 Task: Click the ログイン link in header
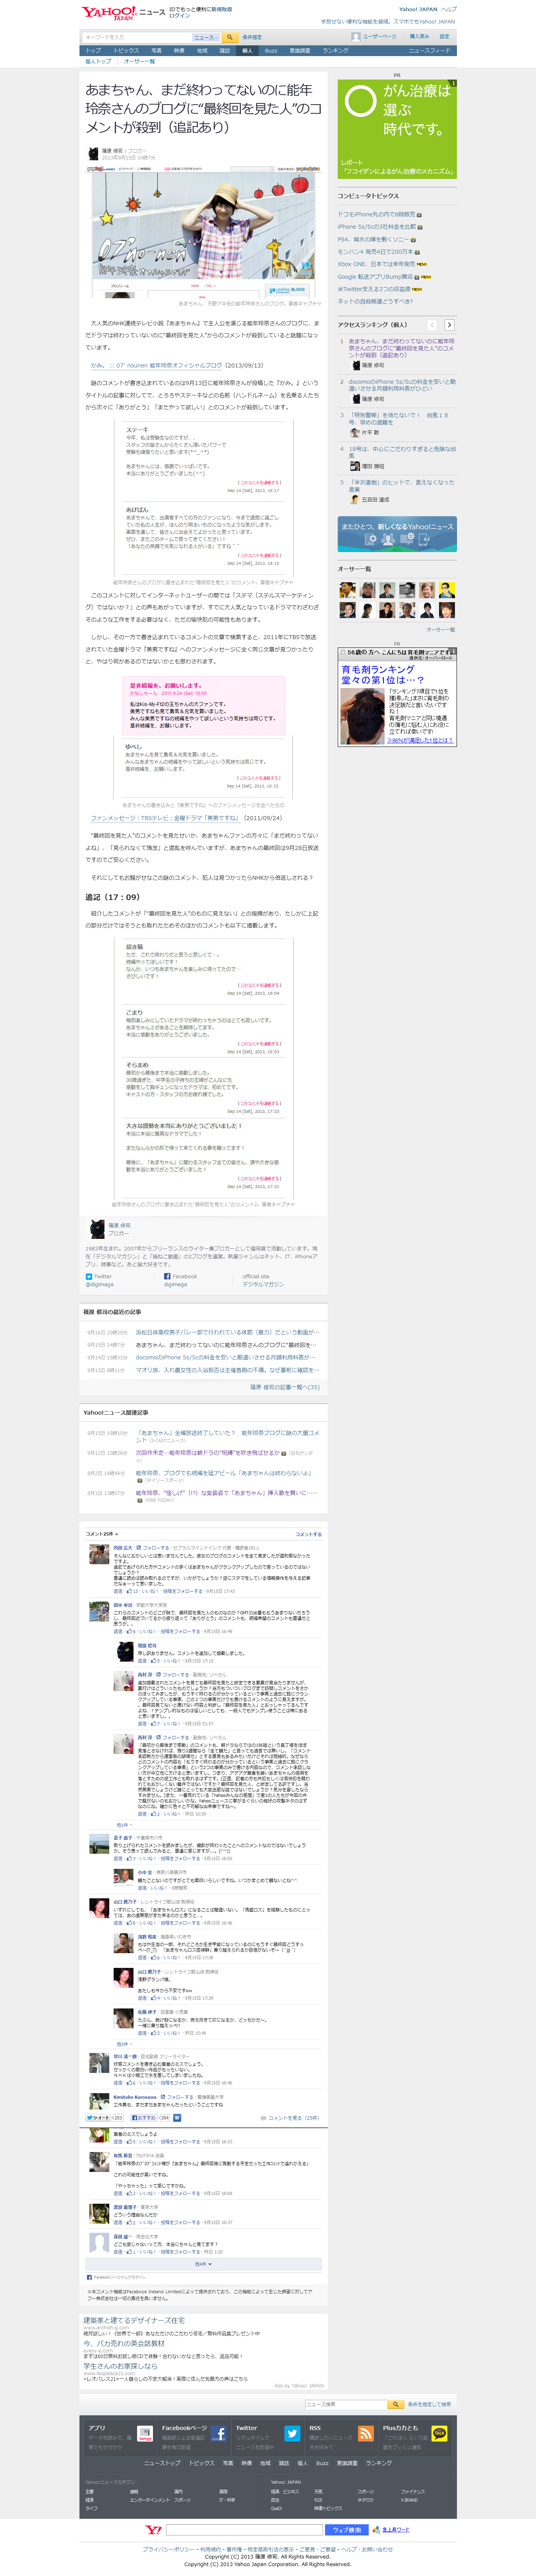coord(180,16)
